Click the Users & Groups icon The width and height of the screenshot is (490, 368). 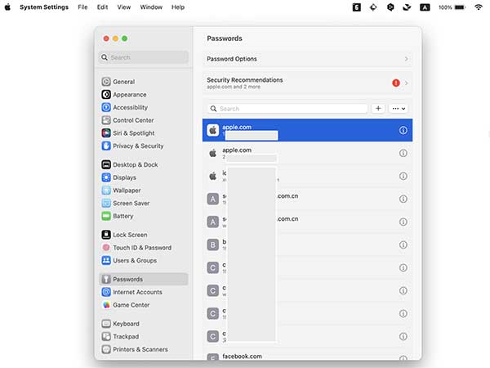[106, 260]
